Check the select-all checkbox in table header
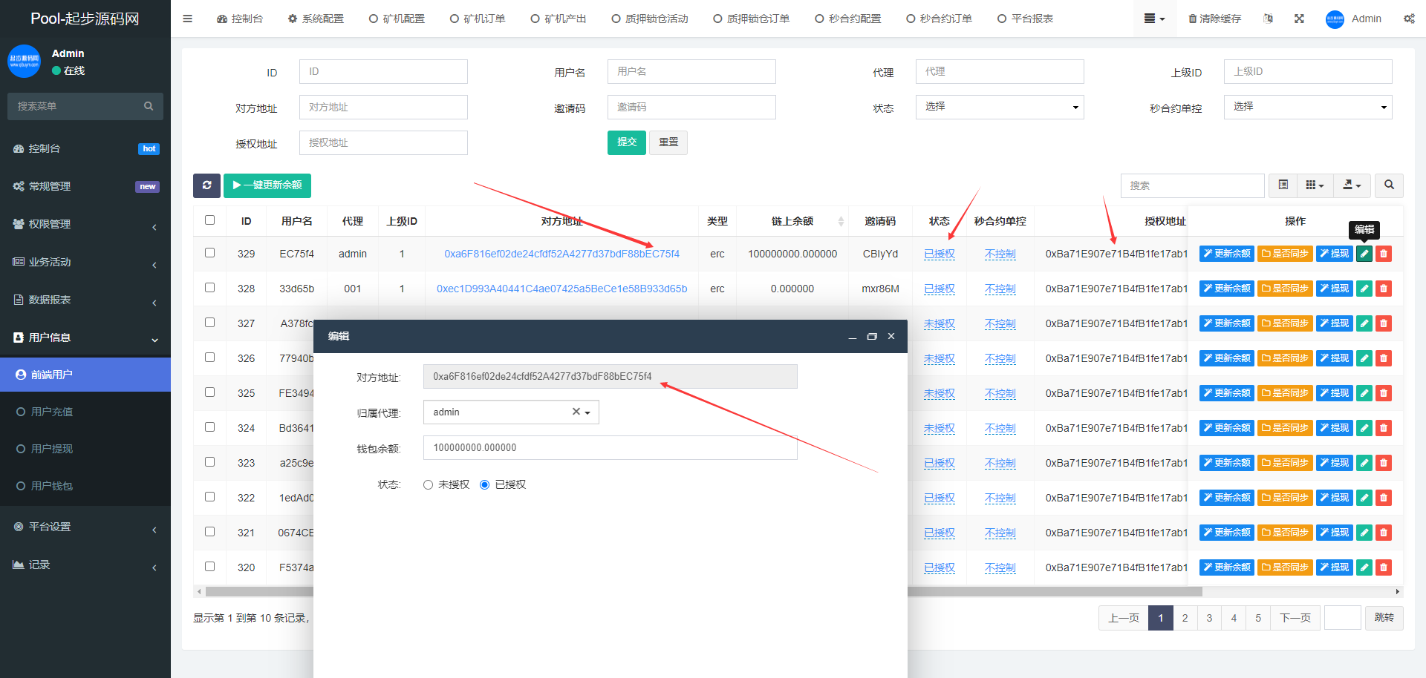Viewport: 1426px width, 678px height. point(210,220)
